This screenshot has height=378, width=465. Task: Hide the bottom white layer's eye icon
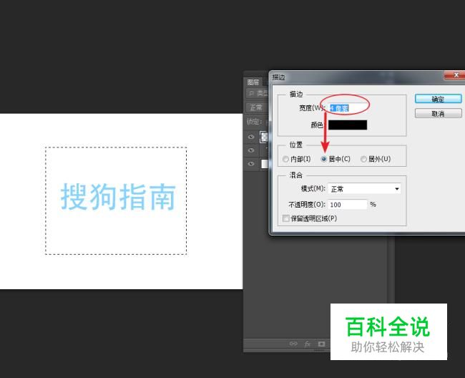251,164
